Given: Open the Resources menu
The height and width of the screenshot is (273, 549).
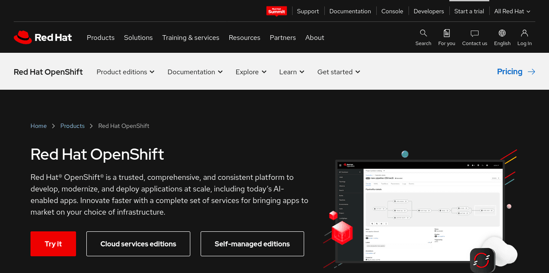Looking at the screenshot, I should point(244,37).
